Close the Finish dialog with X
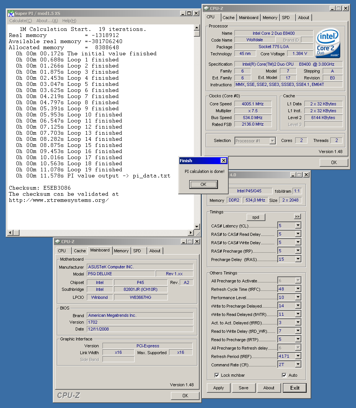Image resolution: width=356 pixels, height=408 pixels. 223,161
